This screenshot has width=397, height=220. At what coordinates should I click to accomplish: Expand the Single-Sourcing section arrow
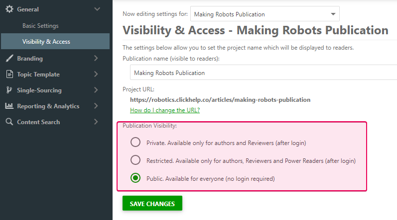[x=96, y=90]
